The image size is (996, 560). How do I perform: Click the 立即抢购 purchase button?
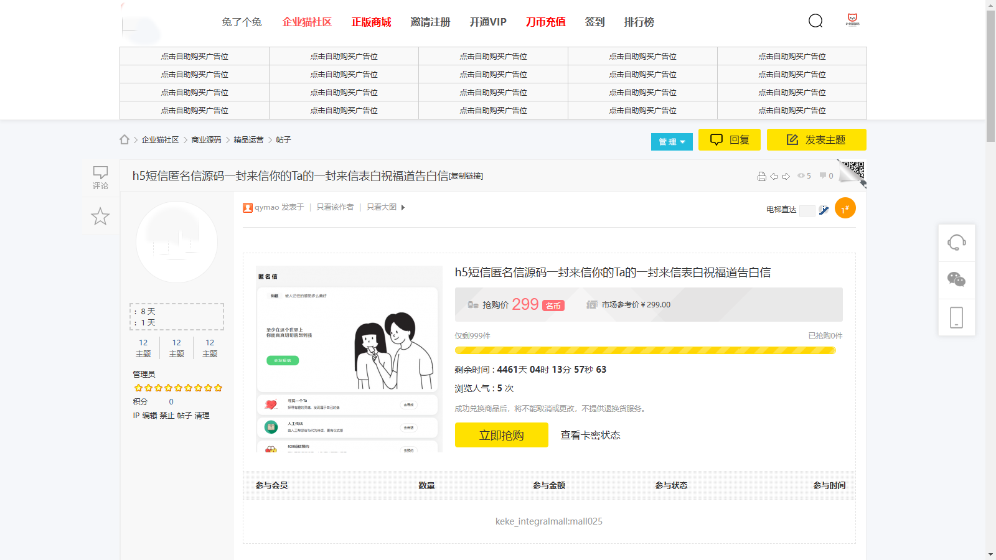coord(501,435)
